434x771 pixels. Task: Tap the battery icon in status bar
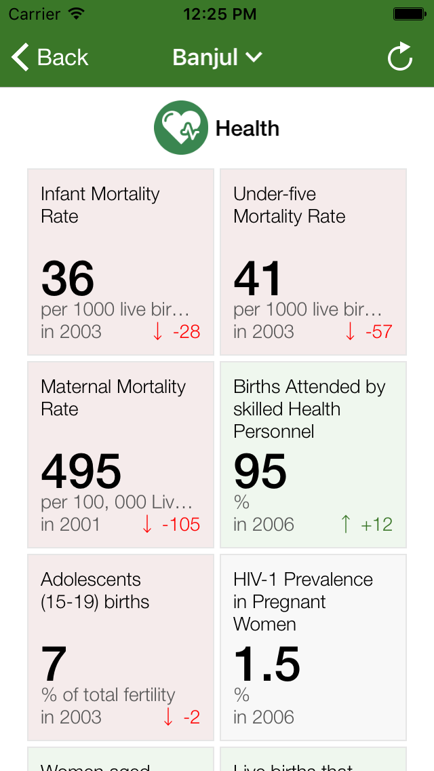pyautogui.click(x=409, y=14)
